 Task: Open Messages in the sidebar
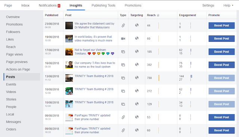point(13,122)
